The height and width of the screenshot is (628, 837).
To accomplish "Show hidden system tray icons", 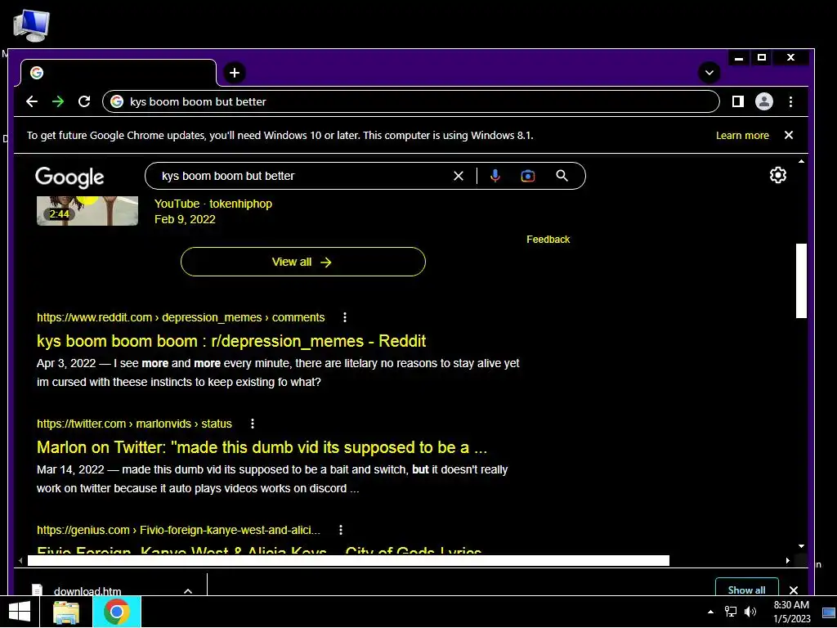I will (710, 612).
